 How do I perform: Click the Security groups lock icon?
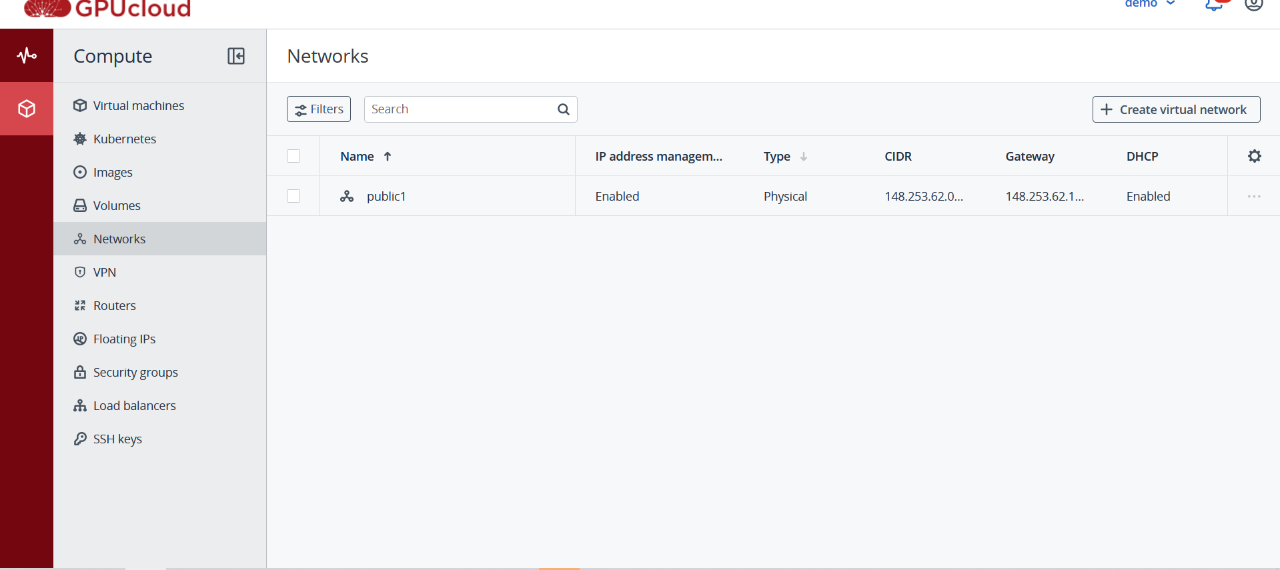tap(80, 372)
